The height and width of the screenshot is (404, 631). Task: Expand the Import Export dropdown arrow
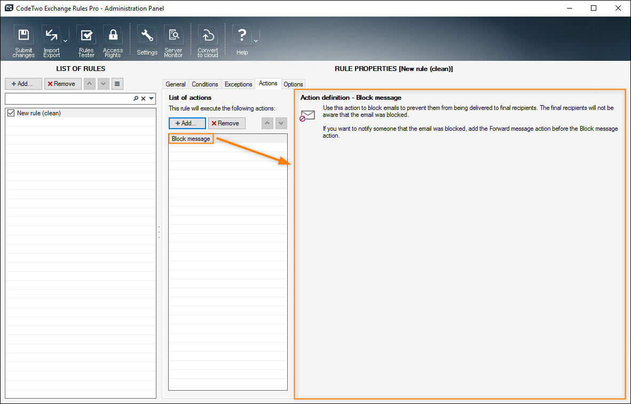[65, 41]
